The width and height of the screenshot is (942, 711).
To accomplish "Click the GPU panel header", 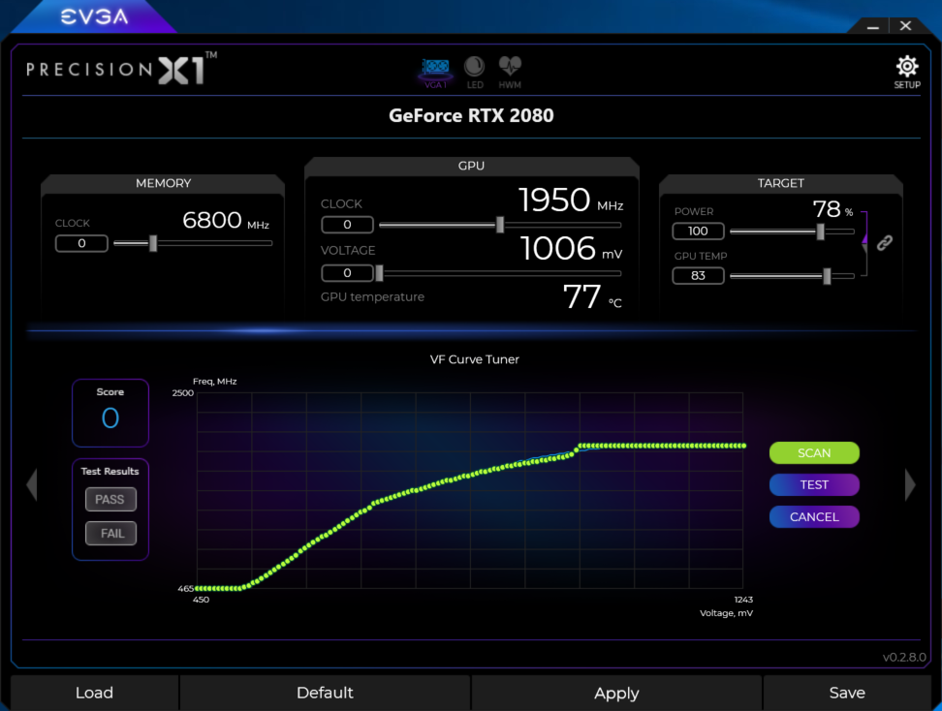I will (x=471, y=166).
